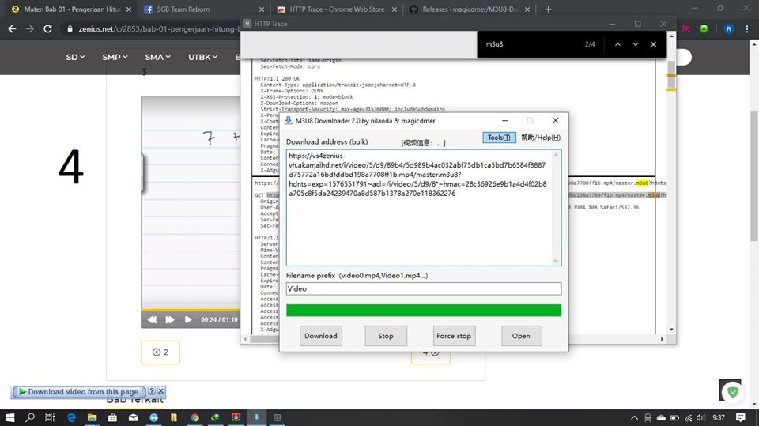The height and width of the screenshot is (426, 759).
Task: Show hidden system tray icons
Action: pyautogui.click(x=634, y=418)
